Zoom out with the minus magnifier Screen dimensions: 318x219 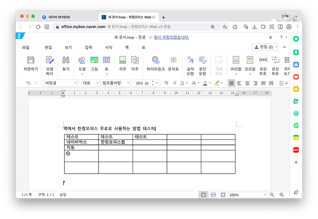click(272, 195)
